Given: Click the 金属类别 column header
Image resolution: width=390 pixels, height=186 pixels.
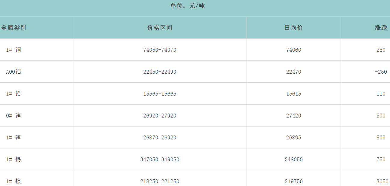Looking at the screenshot, I should (14, 28).
